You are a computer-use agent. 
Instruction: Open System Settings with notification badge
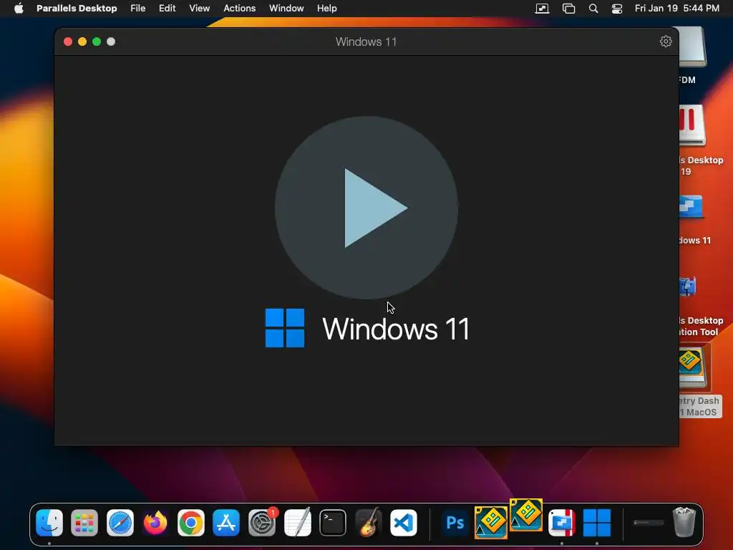[x=262, y=522]
